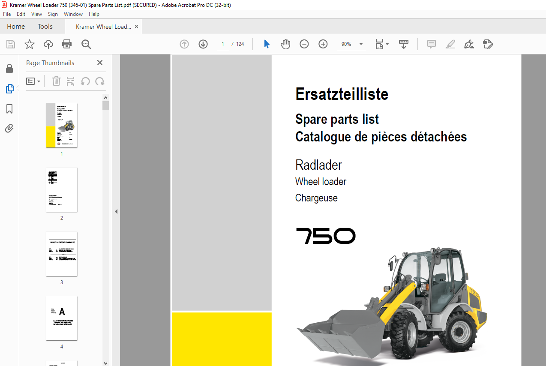Zoom in with the plus icon

tap(323, 44)
